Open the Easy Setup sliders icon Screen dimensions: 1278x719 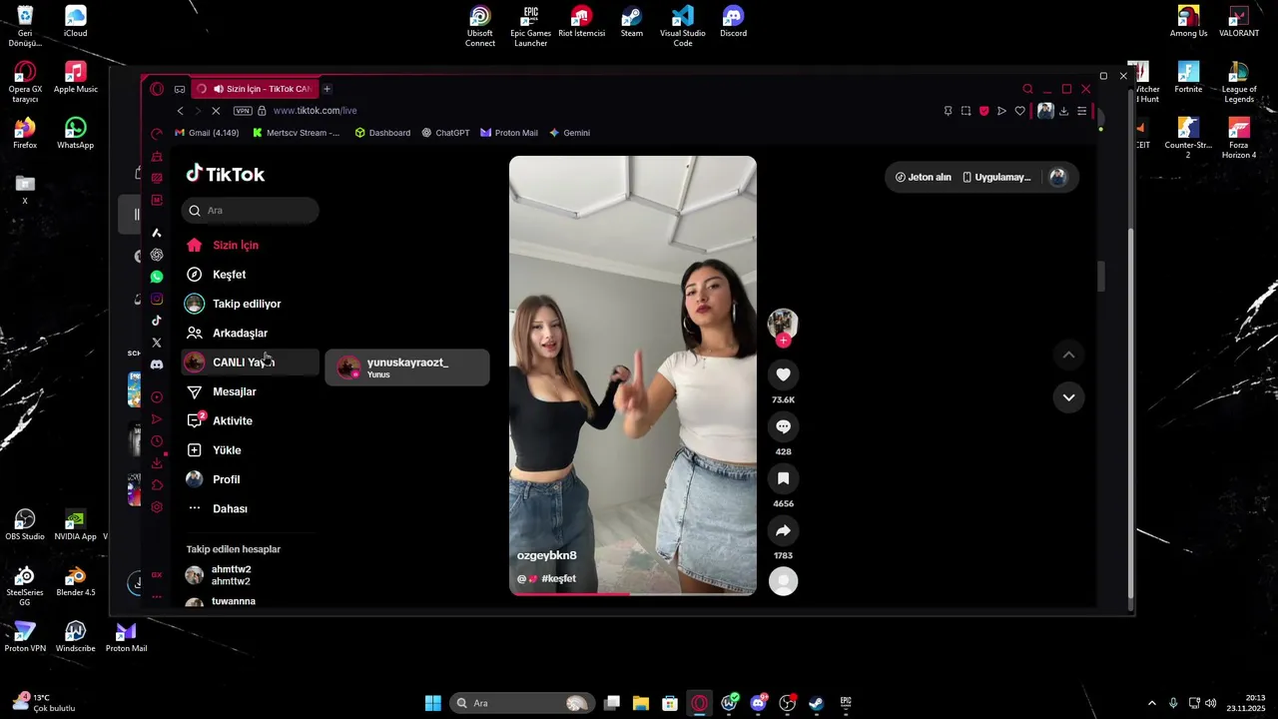[x=1081, y=111]
